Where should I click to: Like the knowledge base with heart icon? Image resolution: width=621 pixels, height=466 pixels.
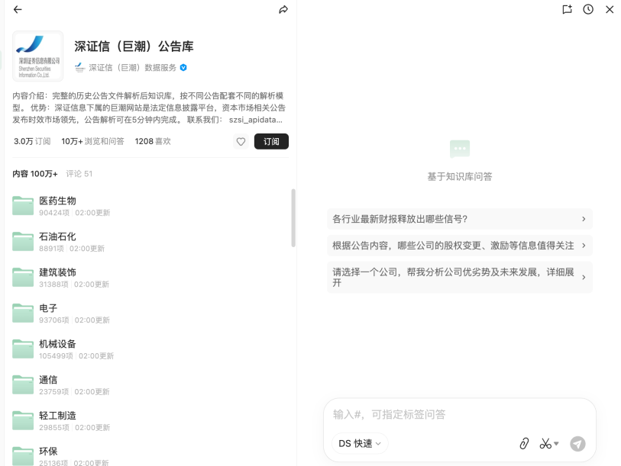pyautogui.click(x=241, y=141)
